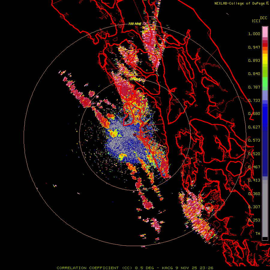The image size is (270, 270).
Task: Click the CORRELATION COEFFICIENT (CC) product title
Action: point(94,268)
